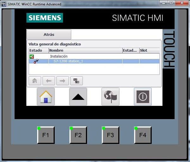Click the Nombre column header
190x162 pixels.
coord(85,50)
